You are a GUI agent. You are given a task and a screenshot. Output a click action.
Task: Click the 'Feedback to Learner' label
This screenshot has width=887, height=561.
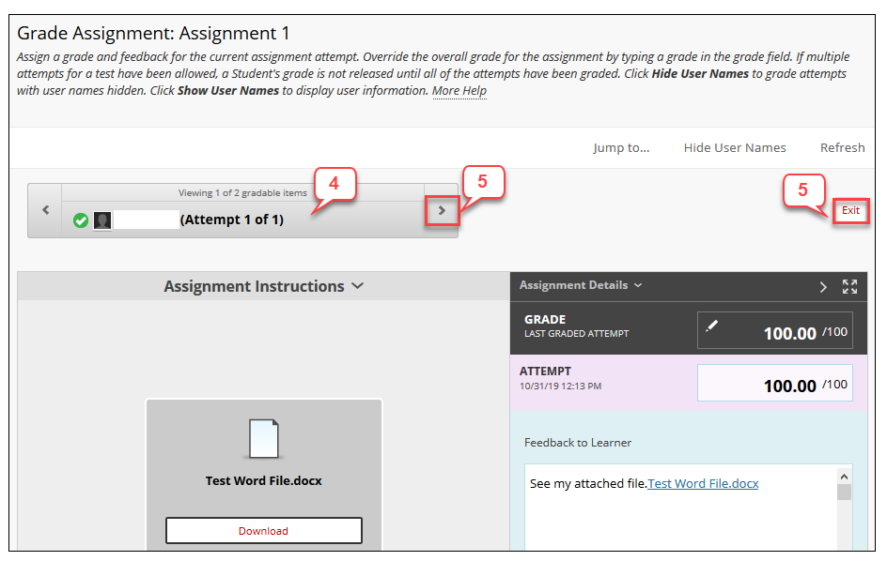(x=578, y=443)
